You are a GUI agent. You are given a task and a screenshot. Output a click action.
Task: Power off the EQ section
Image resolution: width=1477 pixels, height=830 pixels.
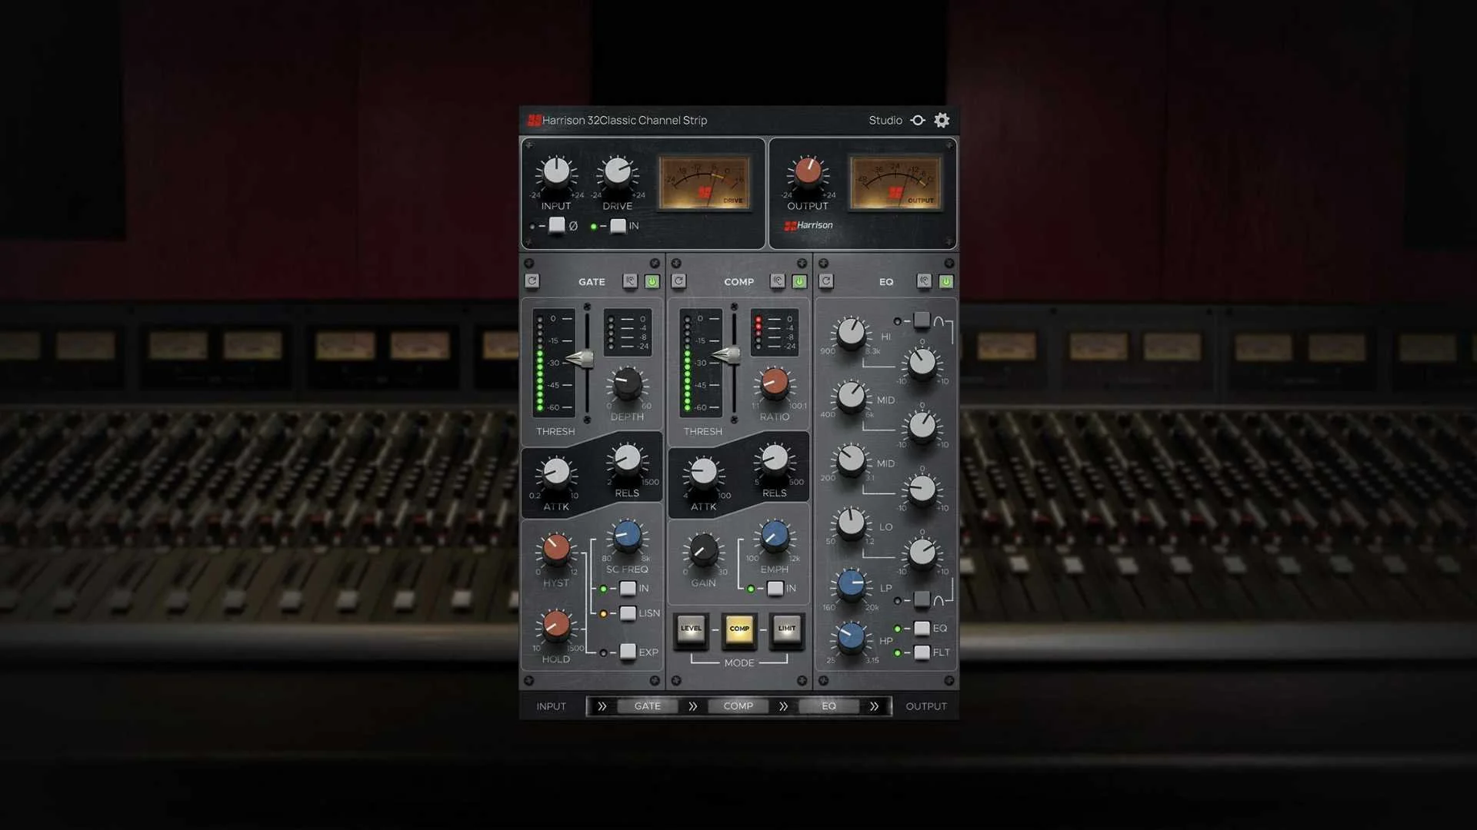pos(946,281)
